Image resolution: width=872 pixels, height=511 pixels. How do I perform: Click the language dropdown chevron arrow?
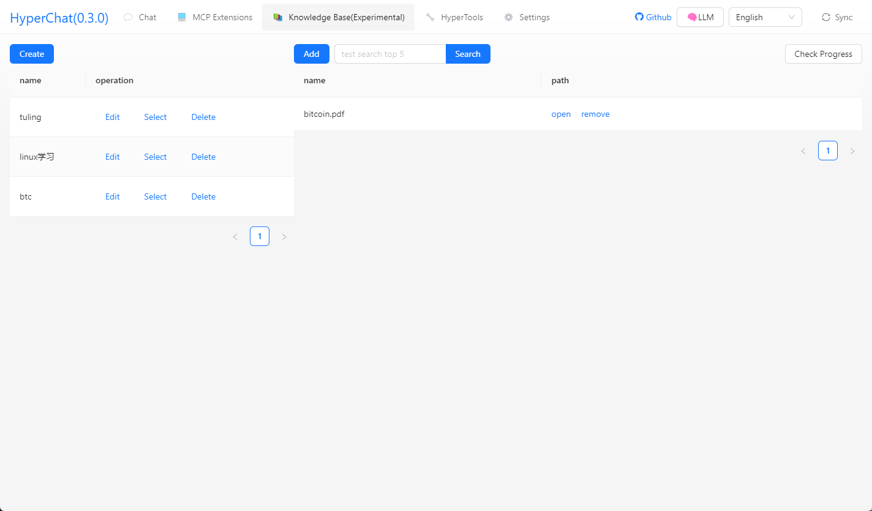(792, 17)
